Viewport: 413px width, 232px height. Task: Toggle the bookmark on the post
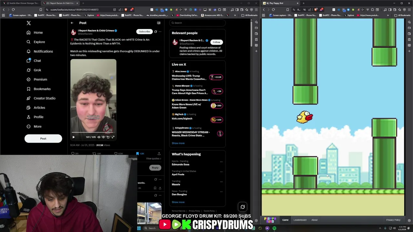tap(137, 154)
